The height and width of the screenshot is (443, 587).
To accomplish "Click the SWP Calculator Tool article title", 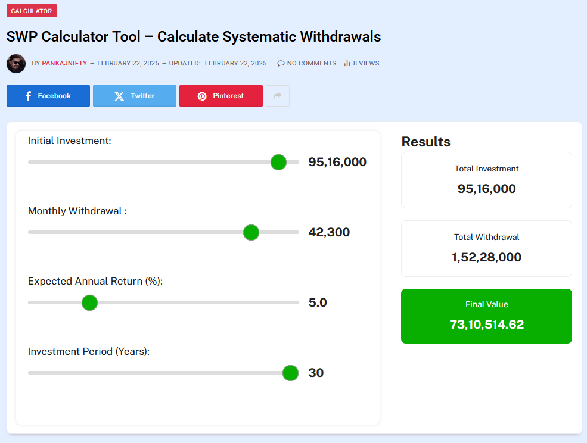I will tap(194, 37).
